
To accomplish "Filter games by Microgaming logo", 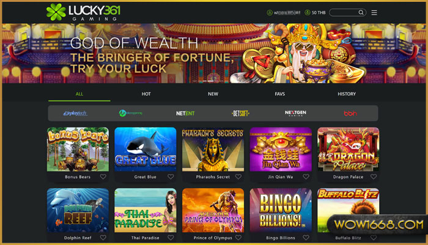I will (130, 113).
